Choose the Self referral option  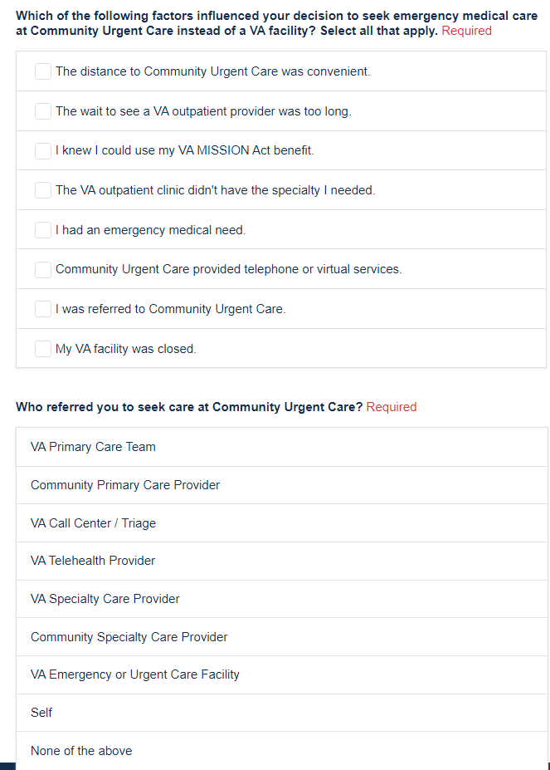click(41, 713)
